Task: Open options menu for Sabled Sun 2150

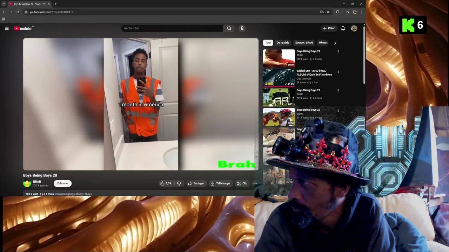Action: [338, 71]
